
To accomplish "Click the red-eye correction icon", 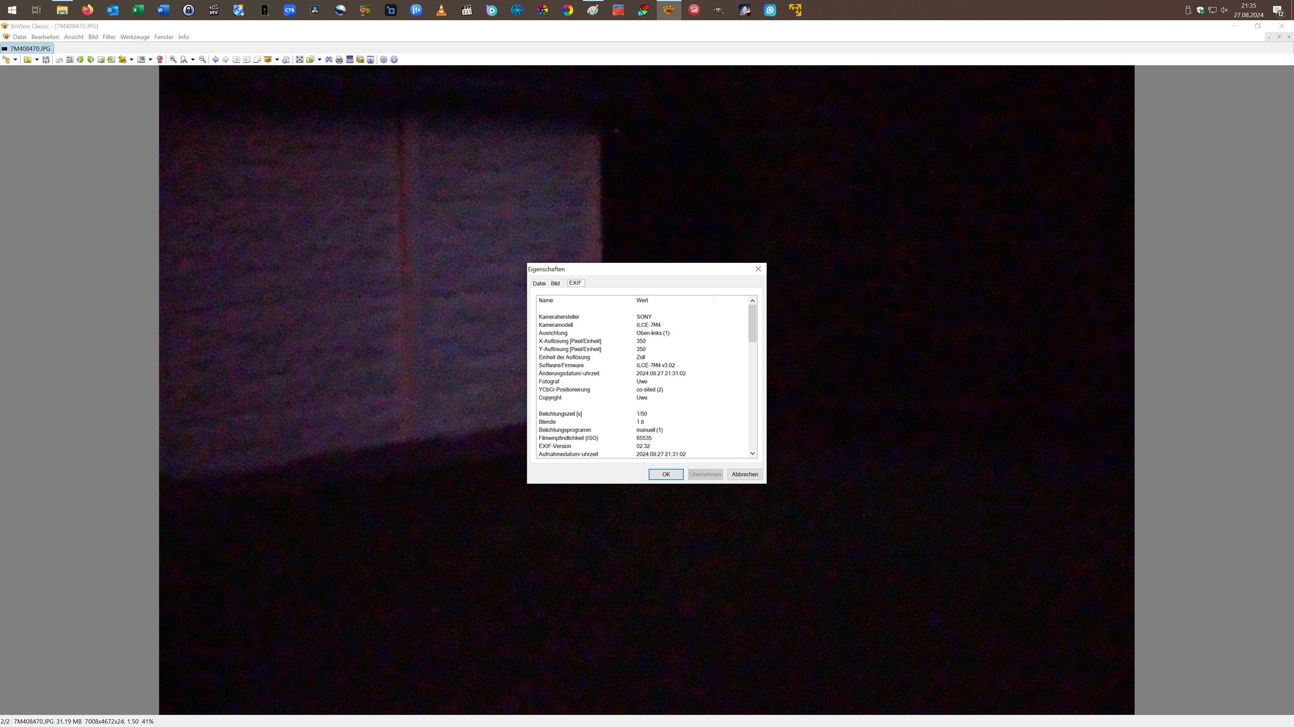I will pos(160,60).
